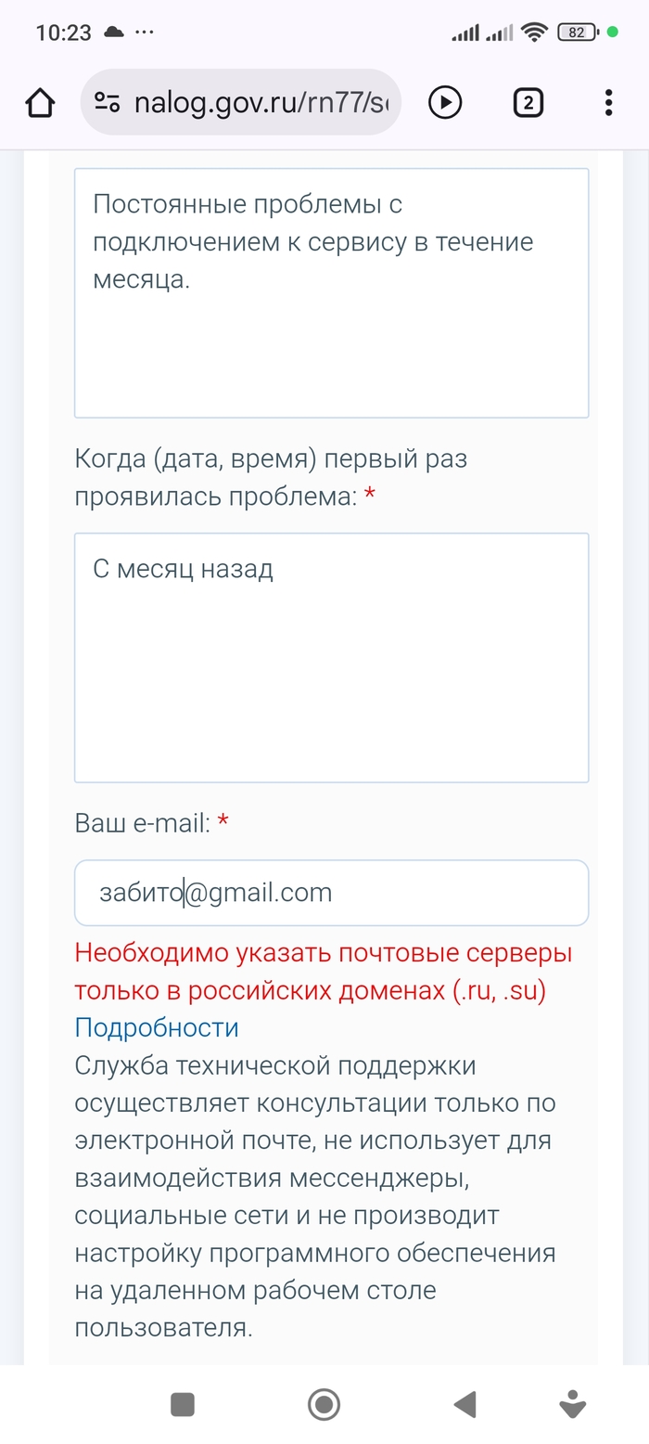Click the "С месяц назад" text area
The height and width of the screenshot is (1444, 649).
coord(331,657)
